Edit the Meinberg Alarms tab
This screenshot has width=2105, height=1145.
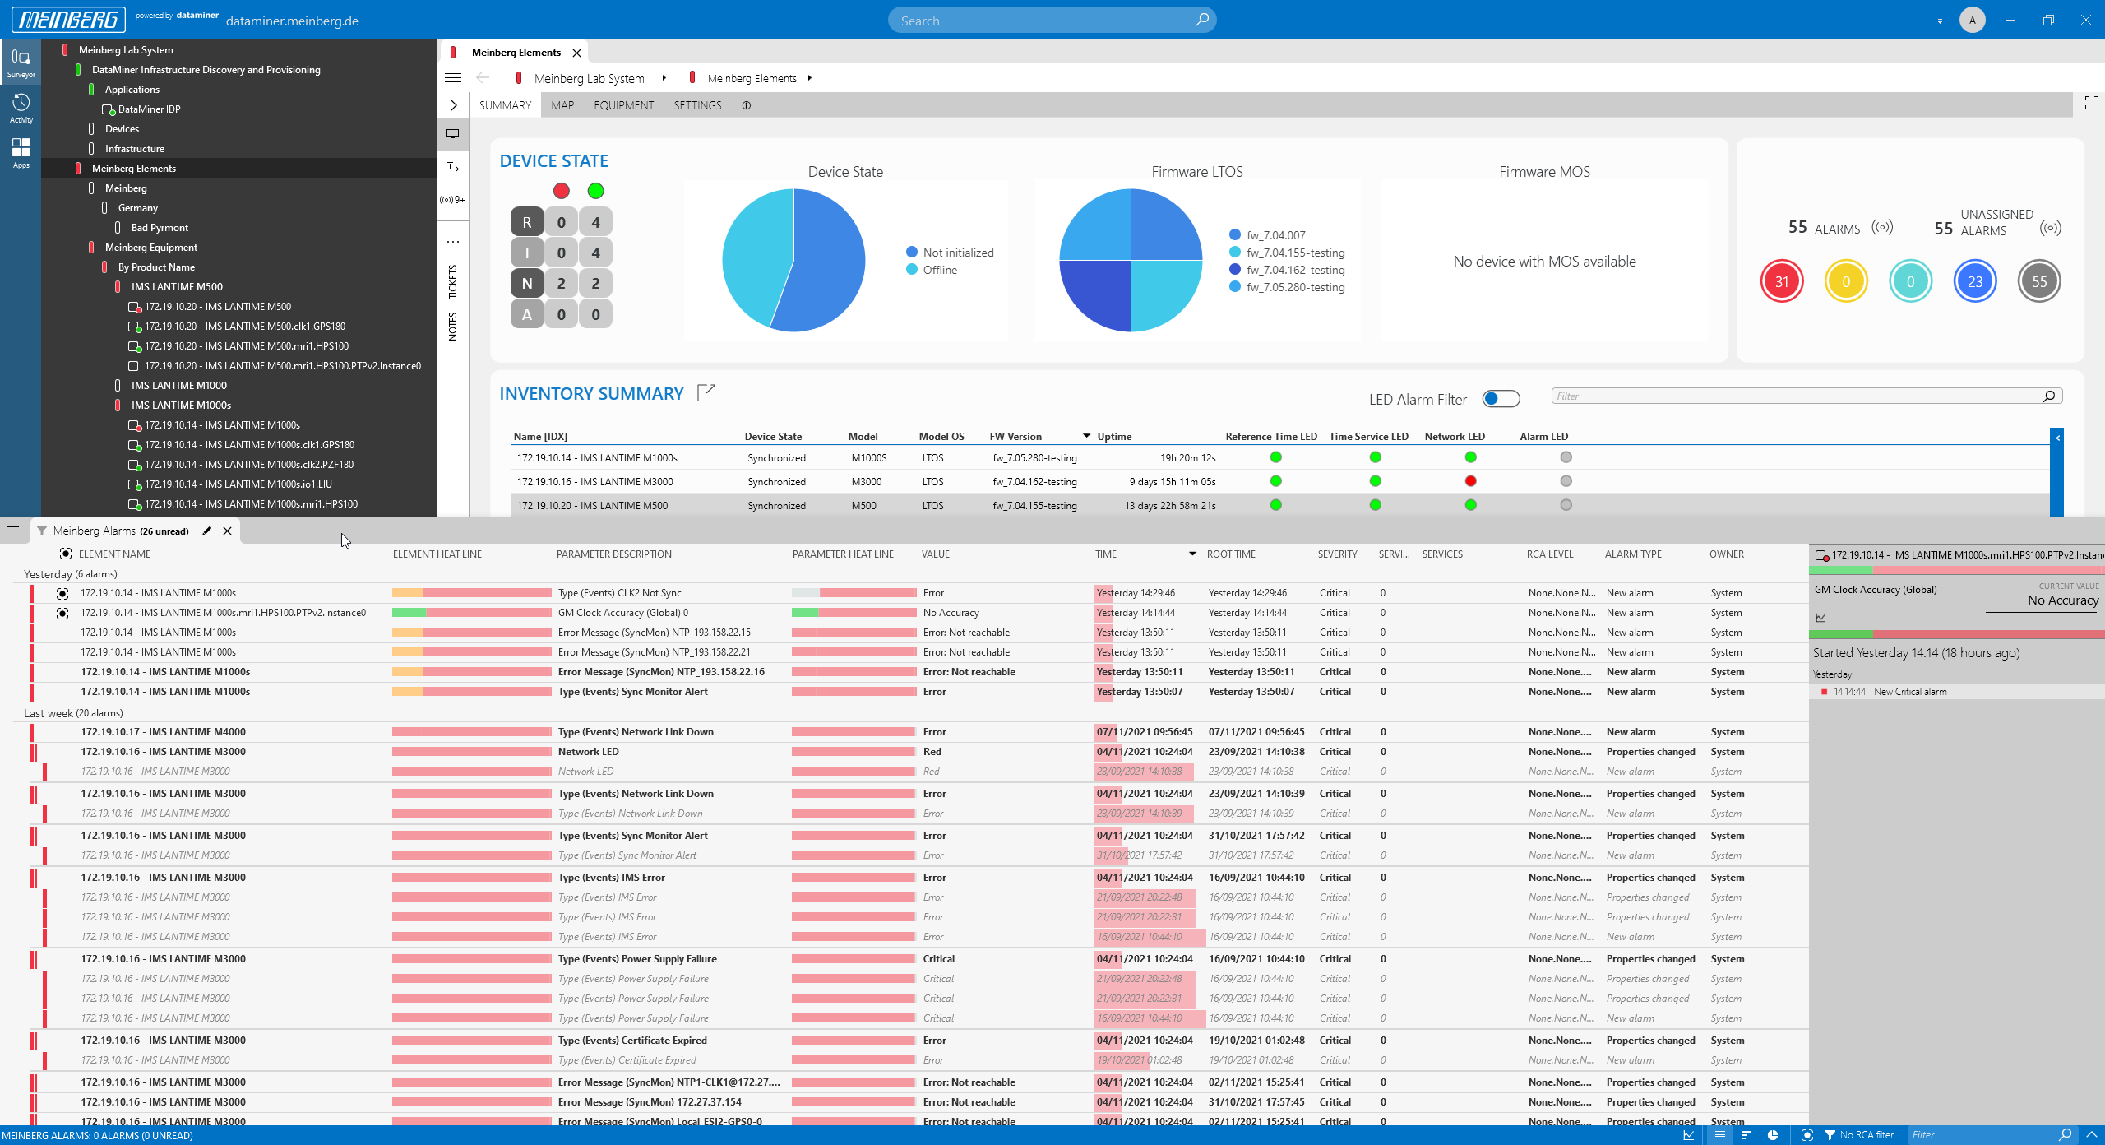pos(207,531)
